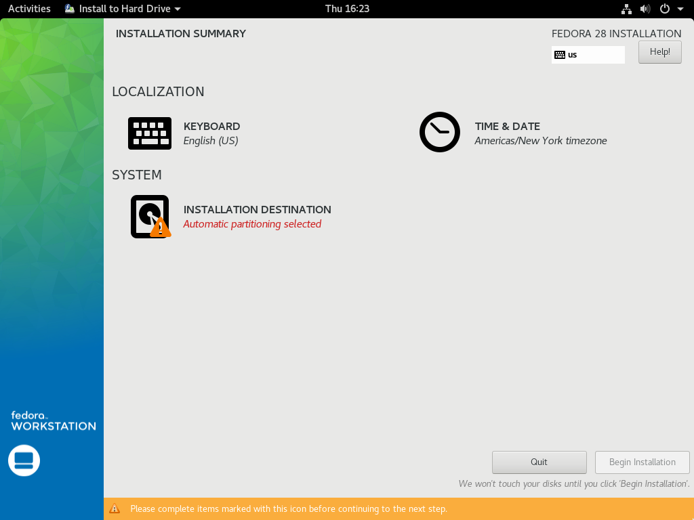This screenshot has width=694, height=520.
Task: Click the network status icon in top bar
Action: click(x=626, y=9)
